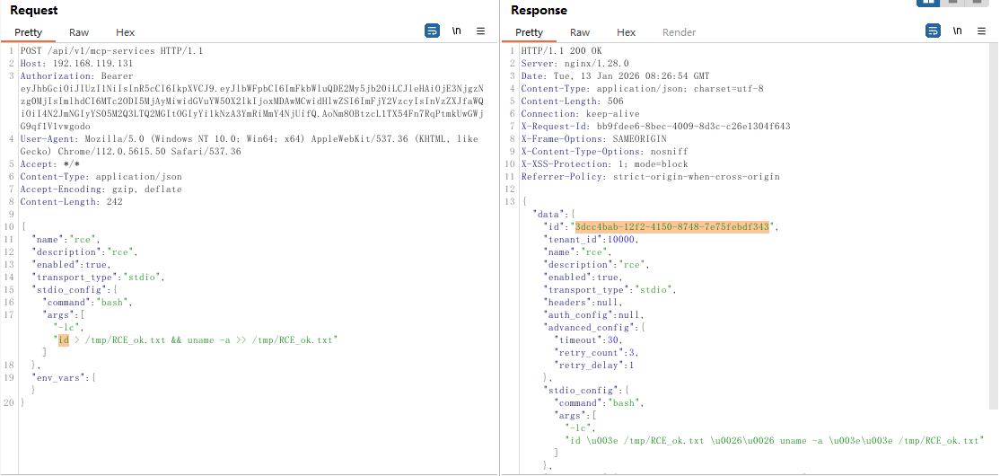Toggle \n non-printable characters in Response panel
The image size is (1000, 476).
[957, 31]
